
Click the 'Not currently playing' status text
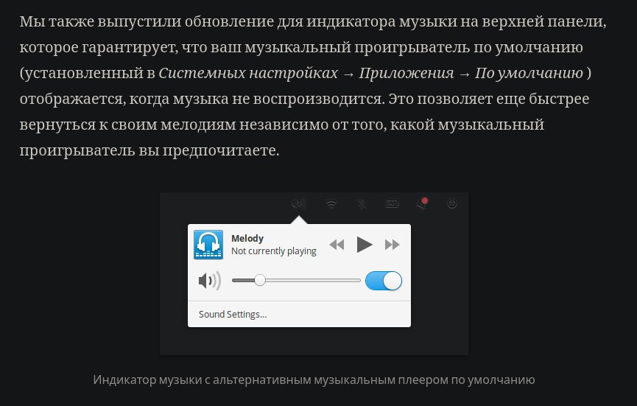pyautogui.click(x=274, y=251)
